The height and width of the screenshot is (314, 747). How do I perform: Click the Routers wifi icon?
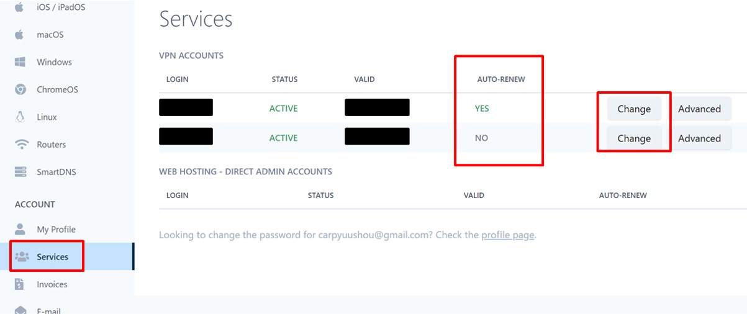coord(22,145)
